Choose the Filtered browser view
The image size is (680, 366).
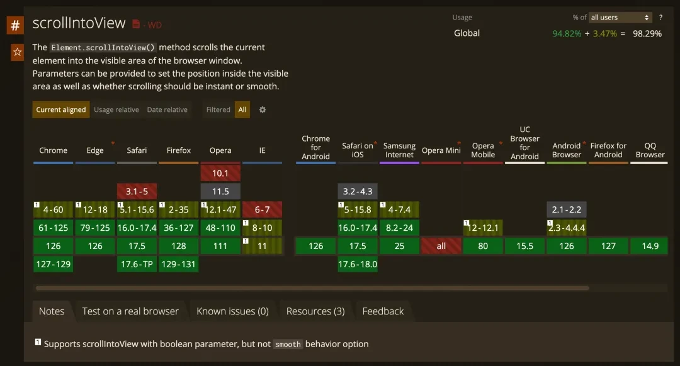point(218,109)
